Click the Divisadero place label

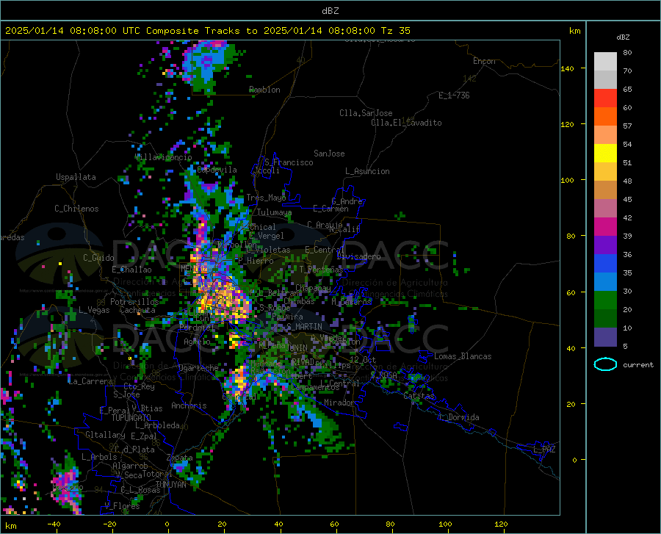coord(358,256)
